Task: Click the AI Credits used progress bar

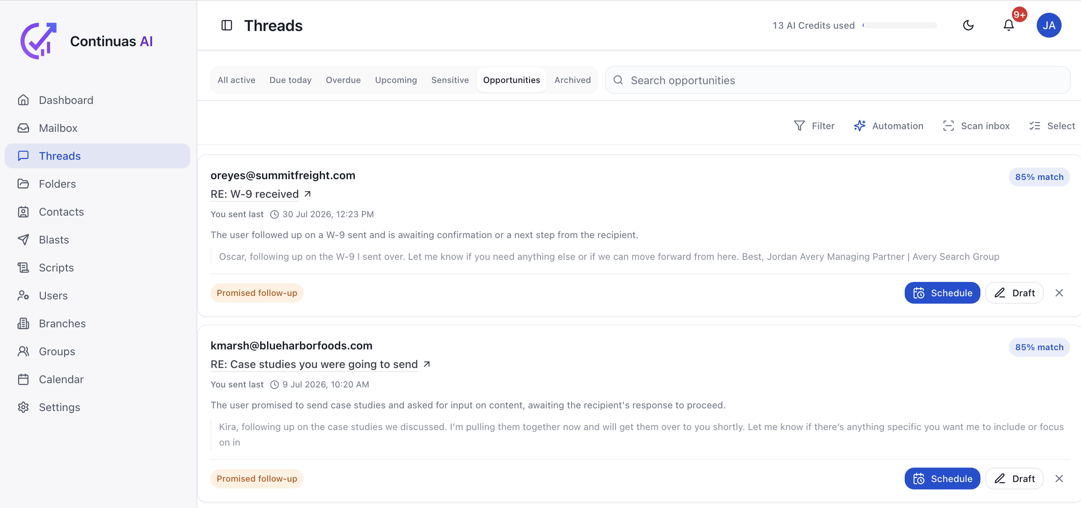Action: point(900,25)
